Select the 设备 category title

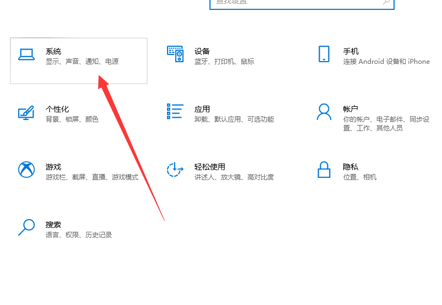pyautogui.click(x=202, y=51)
